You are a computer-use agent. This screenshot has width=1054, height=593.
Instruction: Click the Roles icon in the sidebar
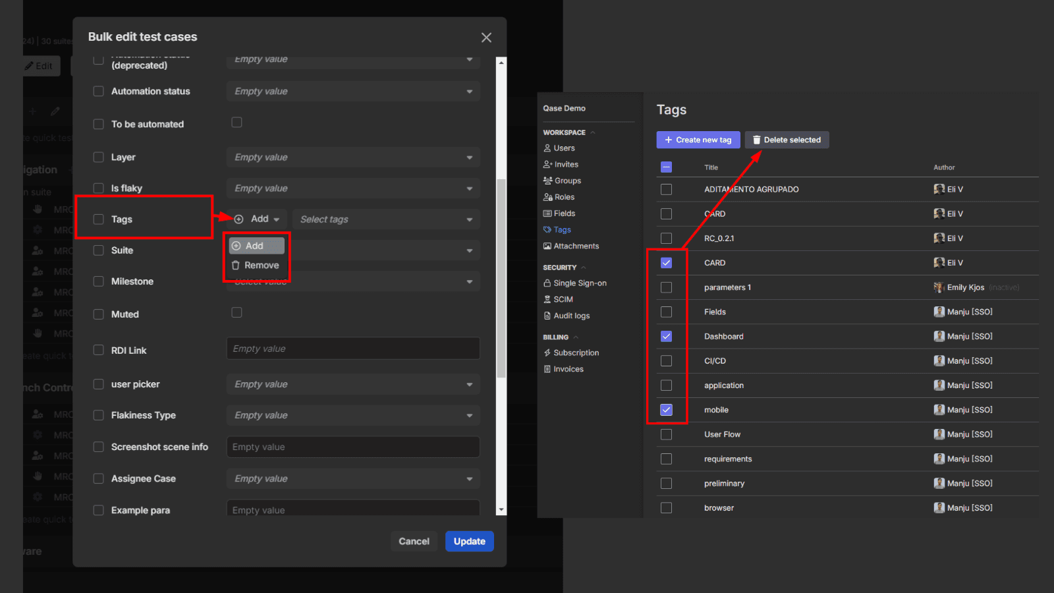pyautogui.click(x=547, y=197)
